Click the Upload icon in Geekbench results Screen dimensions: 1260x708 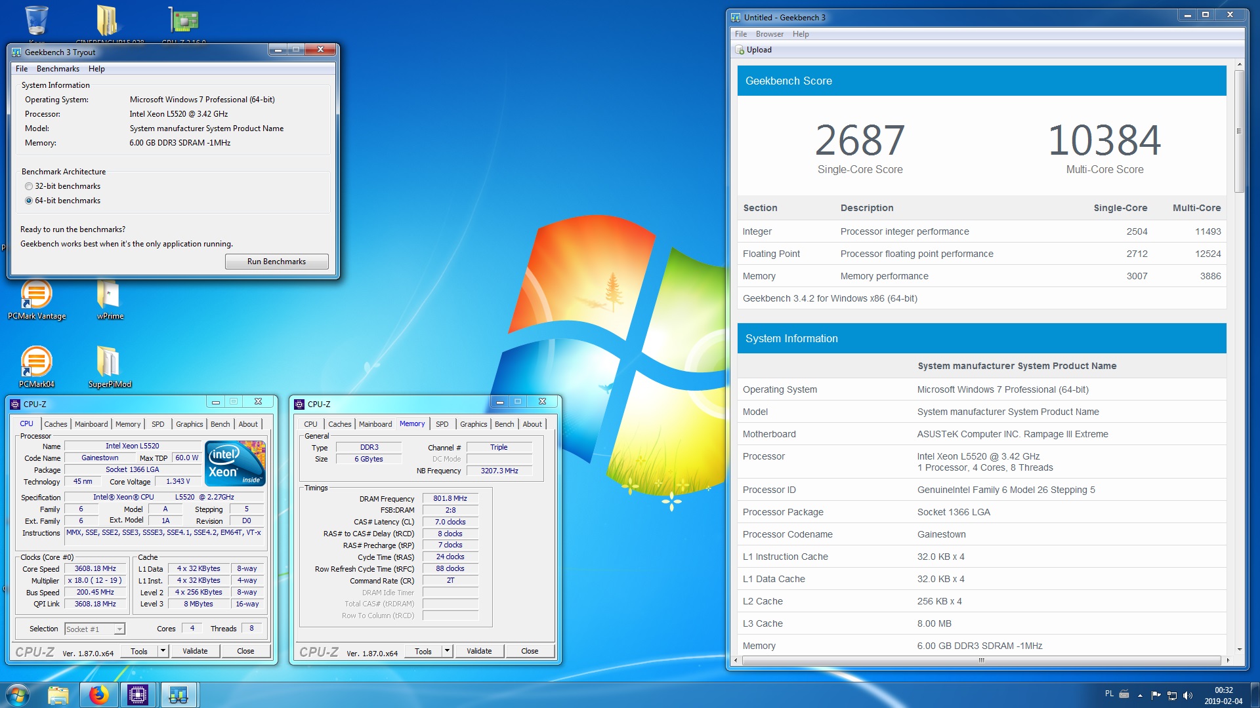point(740,50)
